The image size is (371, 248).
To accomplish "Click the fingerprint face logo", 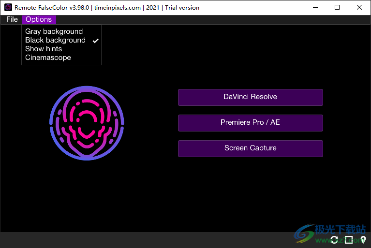I will (x=87, y=123).
